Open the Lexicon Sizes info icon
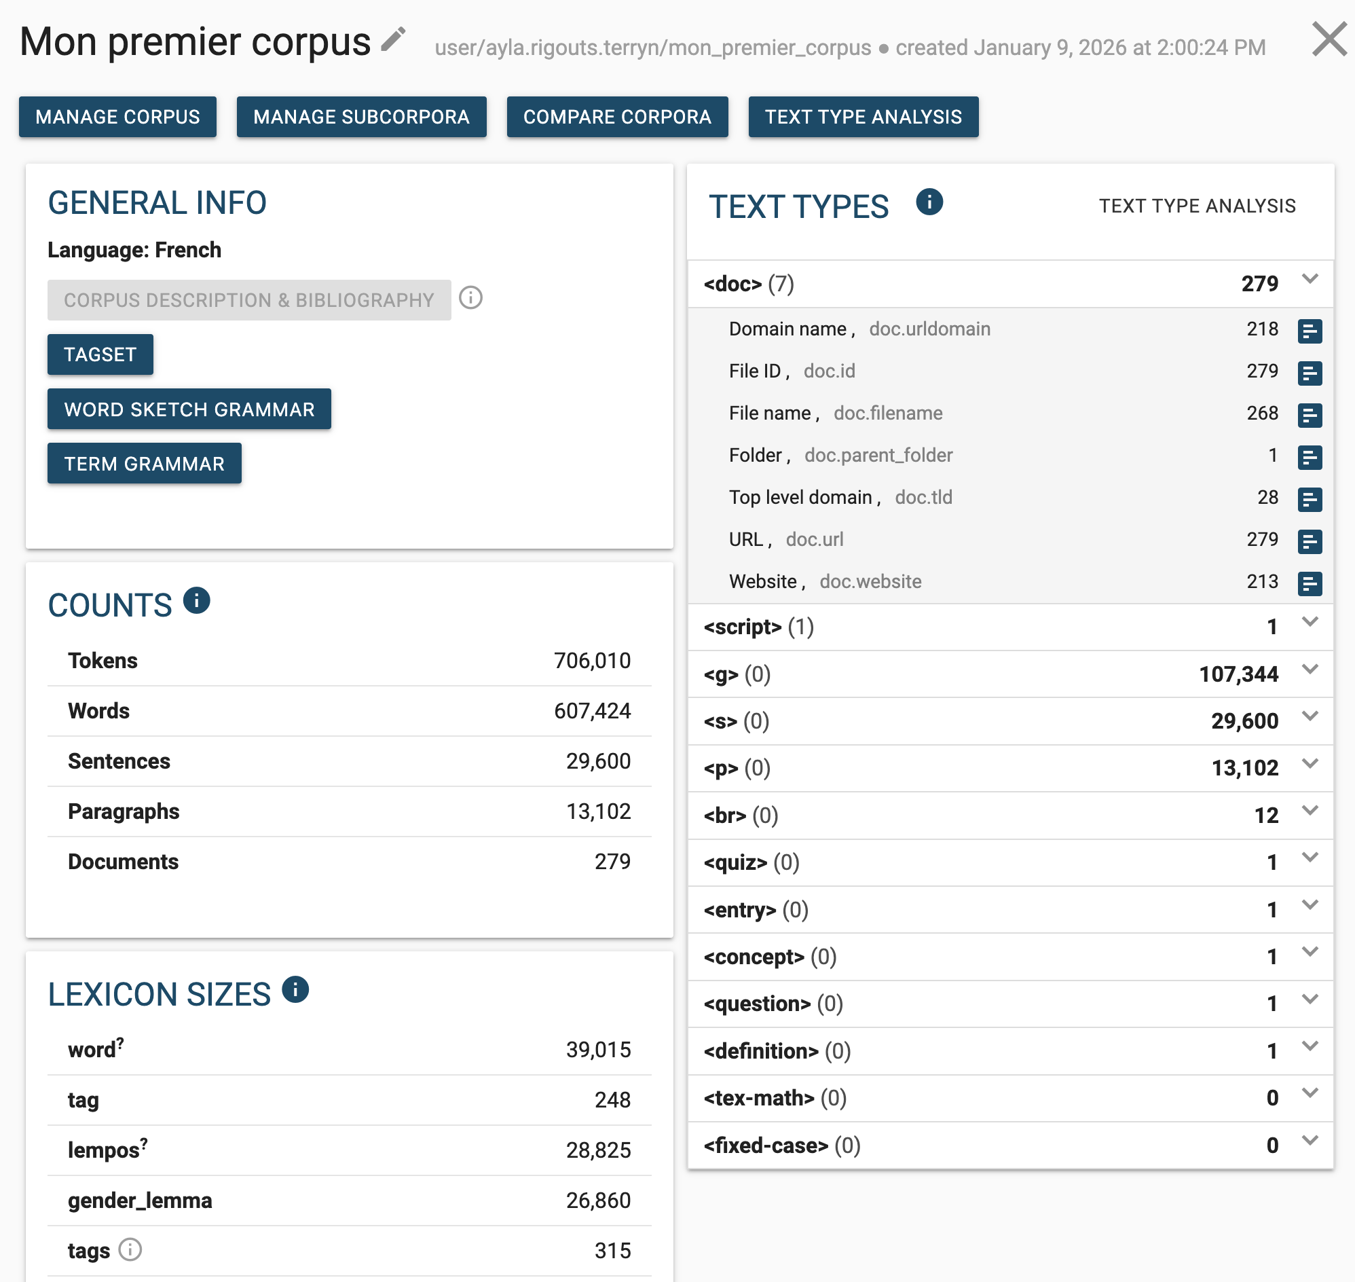Screen dimensions: 1355x1282 (x=295, y=989)
